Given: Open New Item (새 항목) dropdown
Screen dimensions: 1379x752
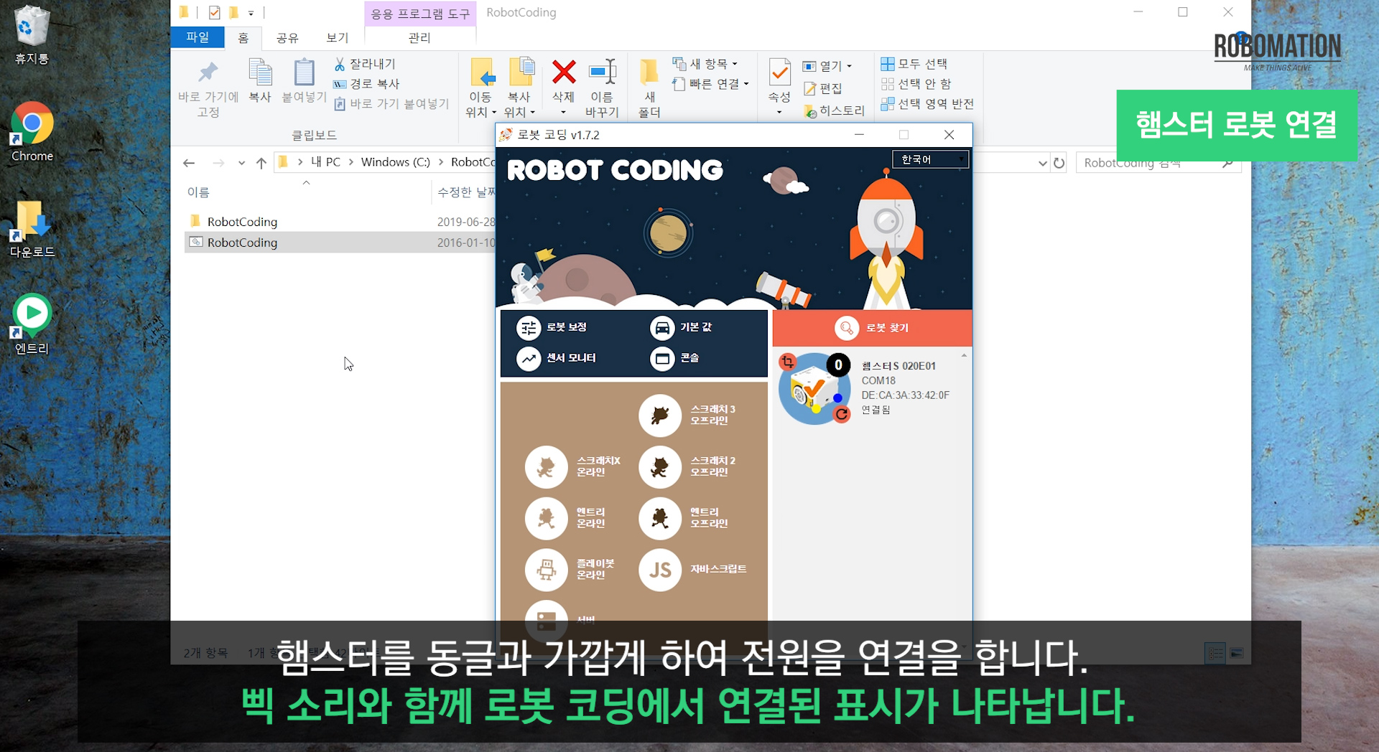Looking at the screenshot, I should coord(705,65).
